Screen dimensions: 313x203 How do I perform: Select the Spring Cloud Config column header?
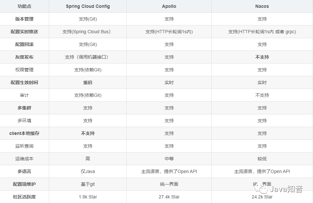pos(88,6)
